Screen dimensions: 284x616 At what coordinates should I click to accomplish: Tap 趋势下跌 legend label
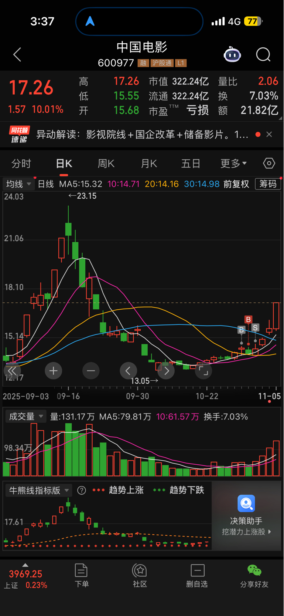click(x=187, y=490)
